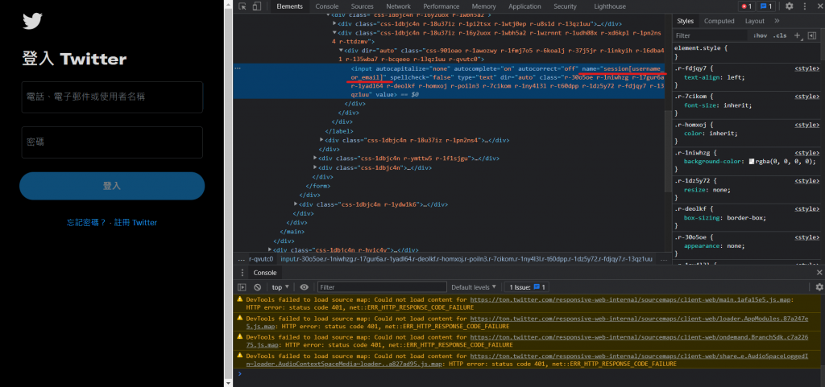
Task: Close the console drawer
Action: tap(819, 273)
